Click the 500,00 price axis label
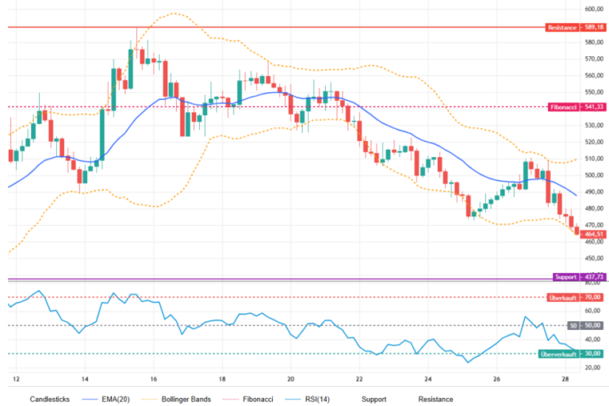Screen dimensions: 609x406 [594, 175]
